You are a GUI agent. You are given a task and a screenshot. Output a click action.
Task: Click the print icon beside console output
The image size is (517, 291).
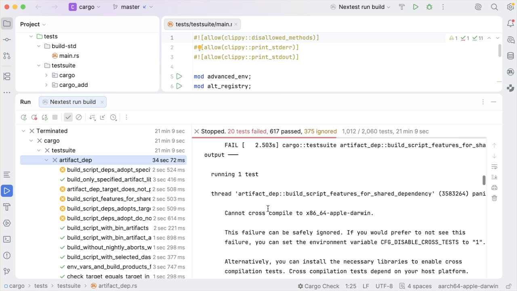click(494, 188)
